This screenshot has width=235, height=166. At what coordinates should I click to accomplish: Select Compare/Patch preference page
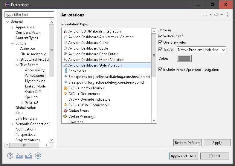[x=28, y=33]
